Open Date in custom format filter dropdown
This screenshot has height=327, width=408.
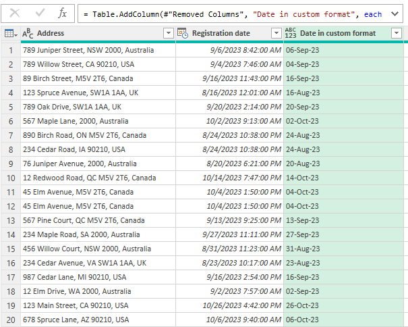tap(397, 33)
